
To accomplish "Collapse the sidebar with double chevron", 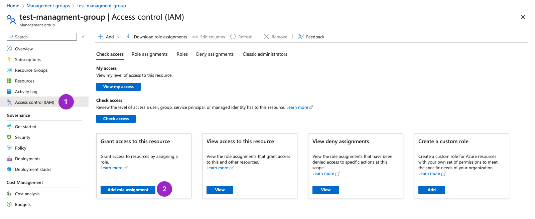I will tap(83, 37).
